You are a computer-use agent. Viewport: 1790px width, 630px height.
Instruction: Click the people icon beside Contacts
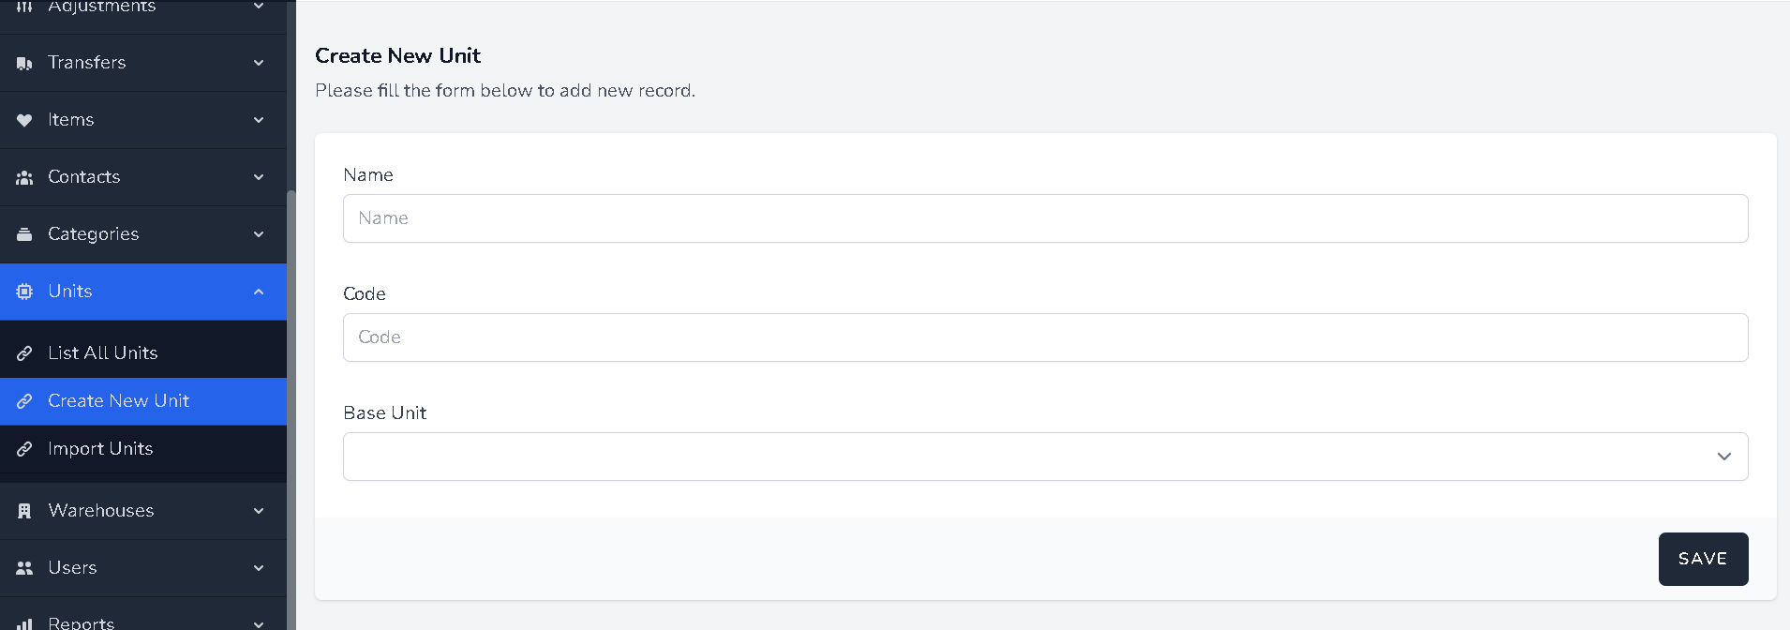point(24,177)
